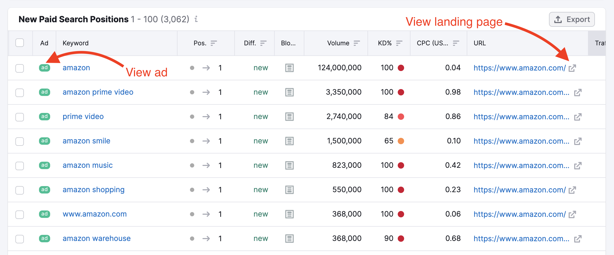Open landing page icon in www.amazon.com row
Screen dimensions: 614x255
(x=572, y=214)
